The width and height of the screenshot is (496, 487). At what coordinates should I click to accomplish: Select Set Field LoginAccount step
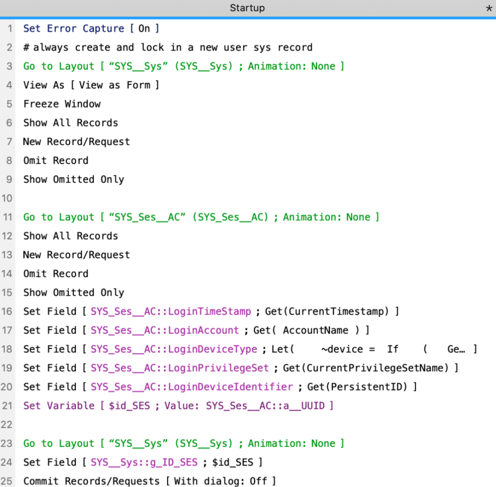pos(197,331)
